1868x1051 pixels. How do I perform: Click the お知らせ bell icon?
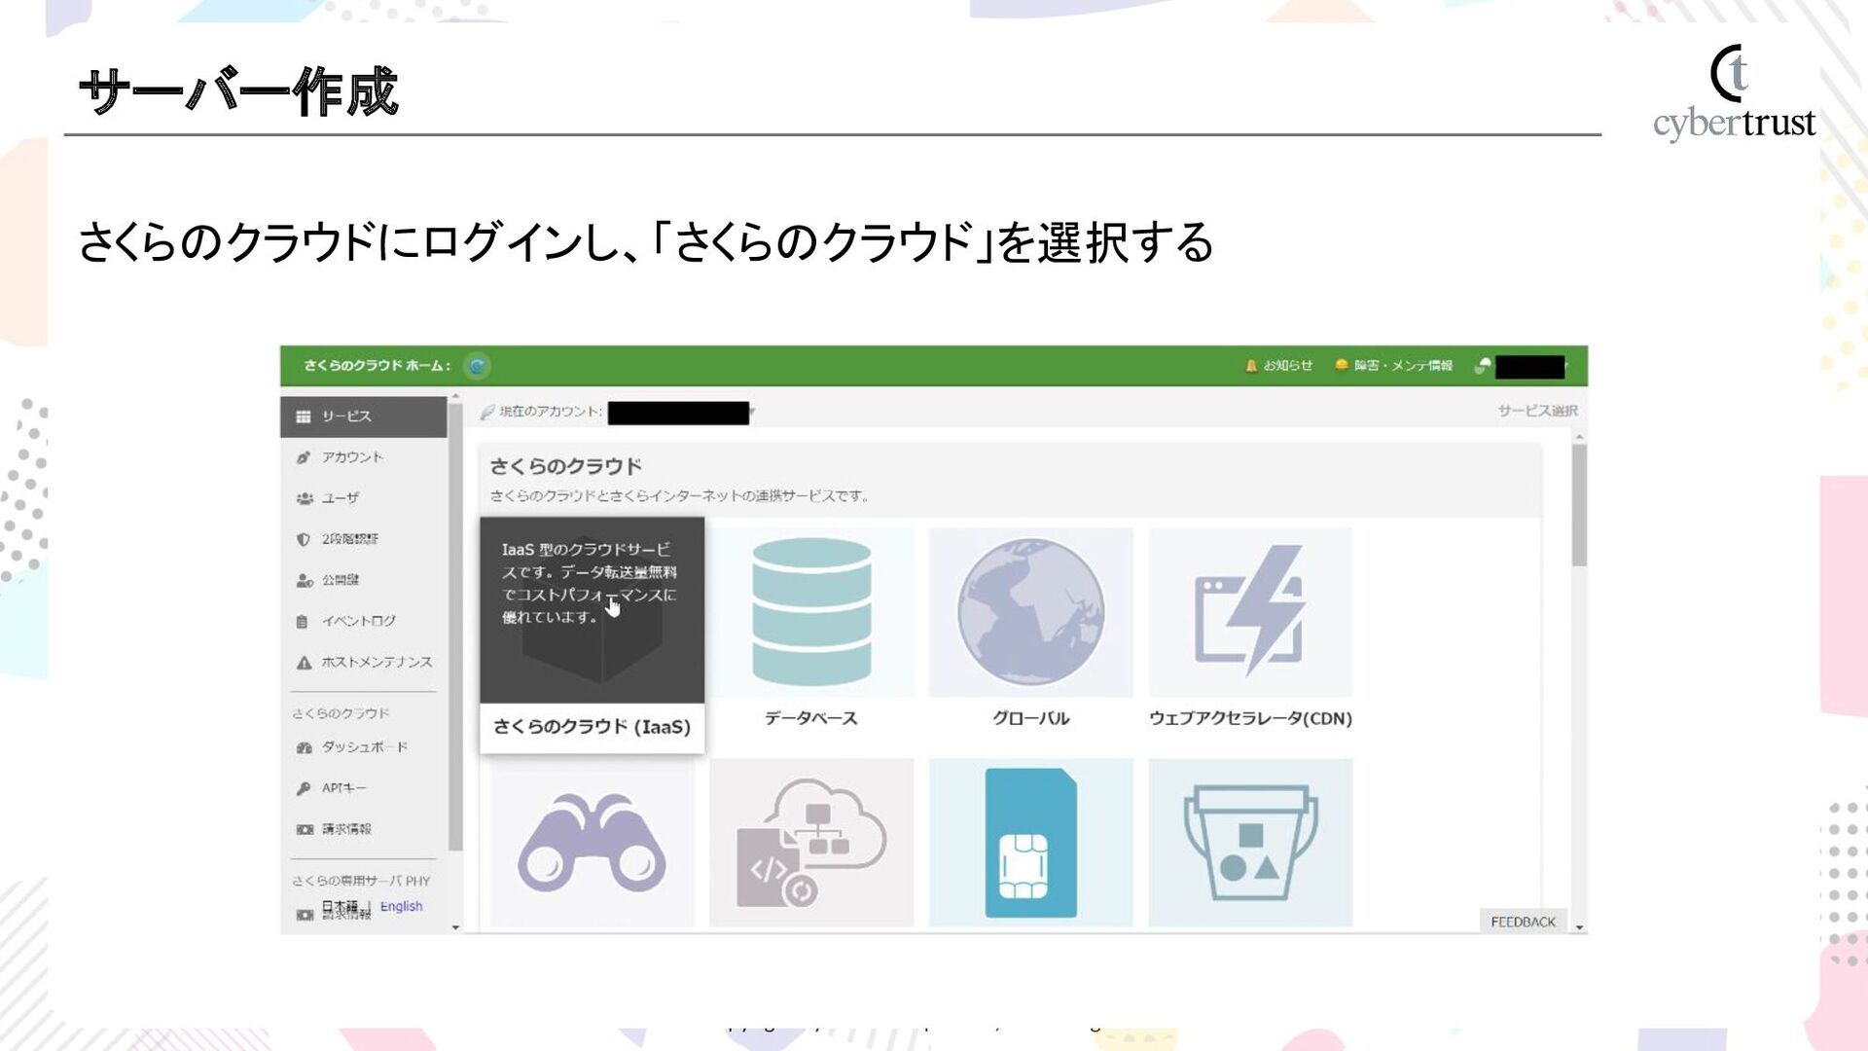coord(1251,366)
